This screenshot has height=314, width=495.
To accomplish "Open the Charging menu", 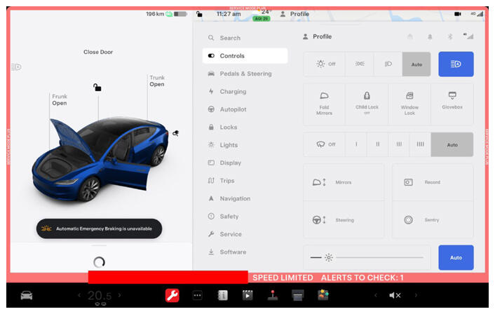I will 245,92.
